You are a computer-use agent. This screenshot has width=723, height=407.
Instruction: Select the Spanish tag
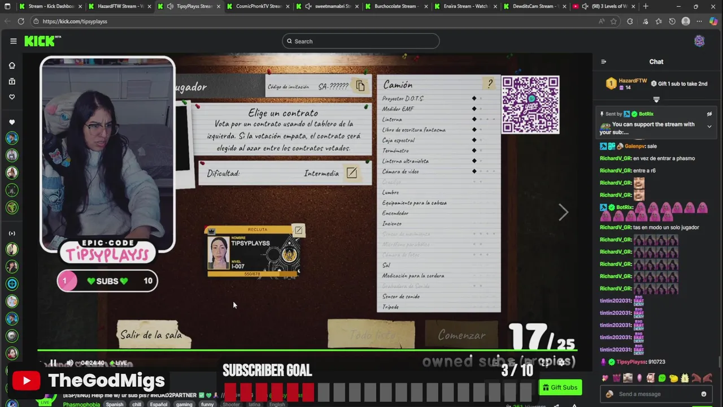[x=114, y=404]
